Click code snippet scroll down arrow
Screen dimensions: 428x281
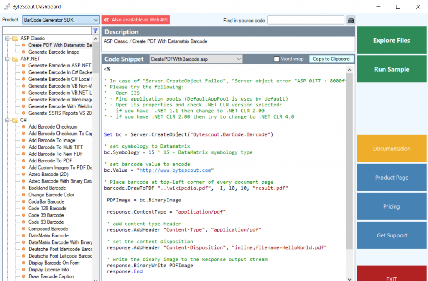(349, 279)
